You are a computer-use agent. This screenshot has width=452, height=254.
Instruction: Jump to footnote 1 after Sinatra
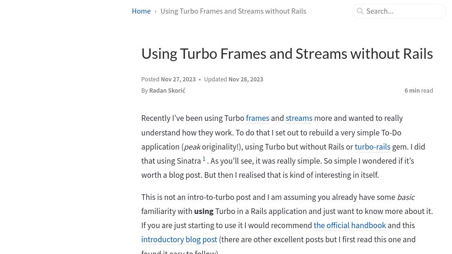[x=204, y=159]
